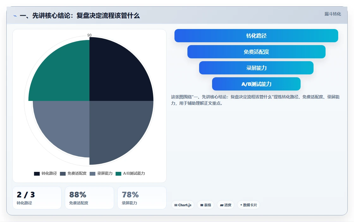
Task: Click the 进度 tag chip
Action: 226,205
